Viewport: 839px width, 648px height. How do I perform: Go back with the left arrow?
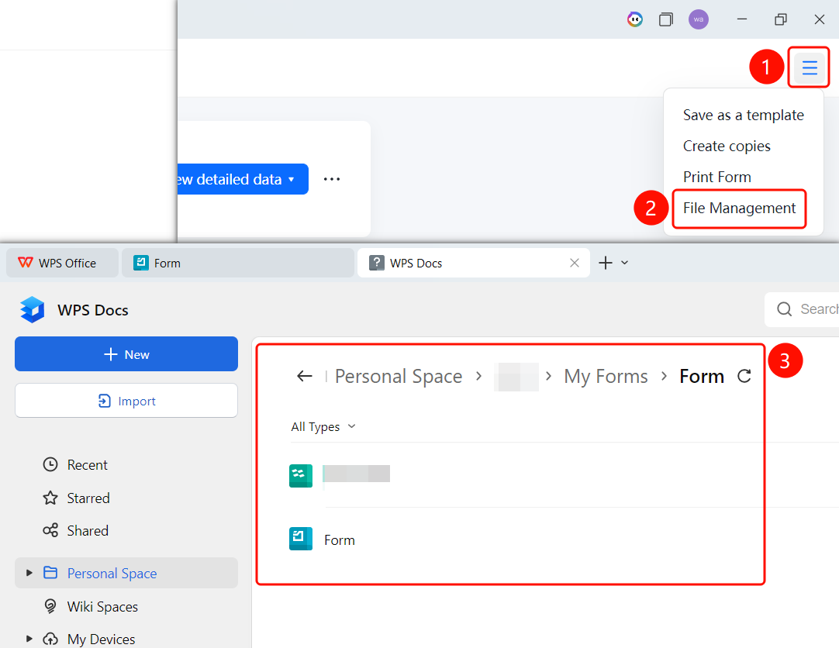tap(305, 376)
